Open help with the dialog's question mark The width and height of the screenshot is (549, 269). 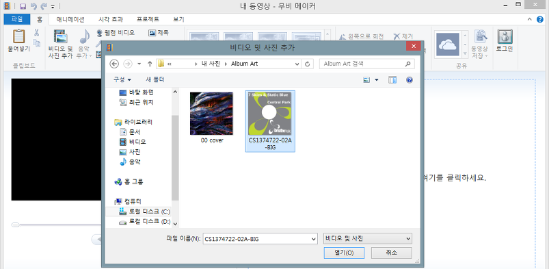410,80
